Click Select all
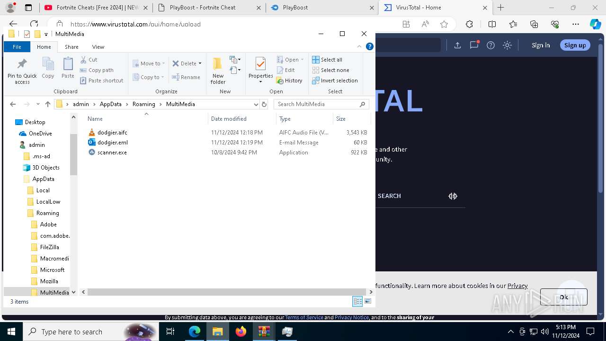The image size is (606, 341). [327, 60]
